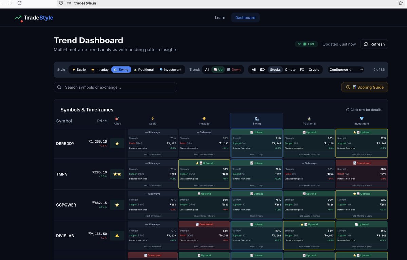Click the browser forward arrow

[10, 3]
